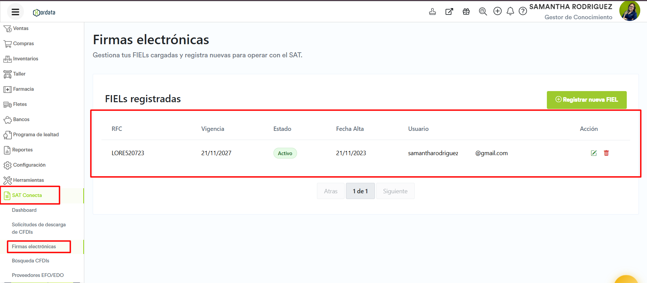
Task: Open the hamburger menu icon
Action: coord(15,12)
